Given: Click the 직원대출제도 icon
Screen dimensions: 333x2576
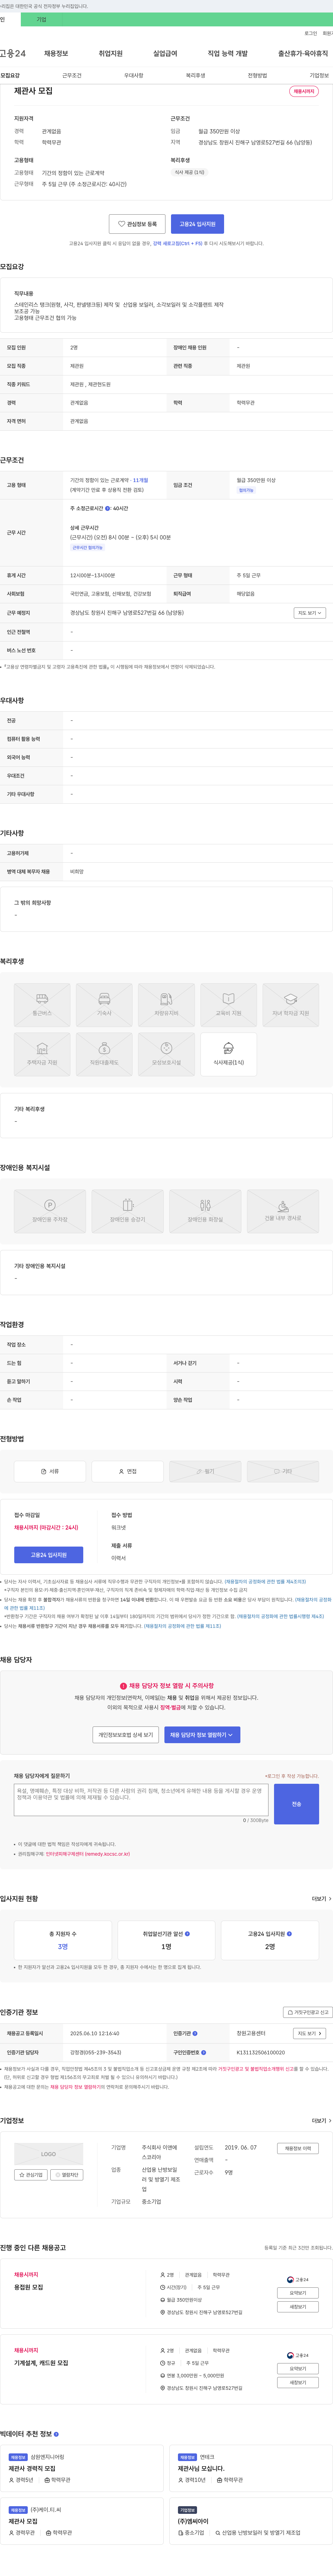Looking at the screenshot, I should point(104,1054).
